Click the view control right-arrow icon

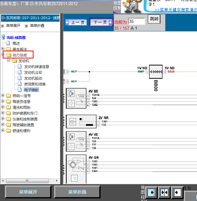[151, 192]
